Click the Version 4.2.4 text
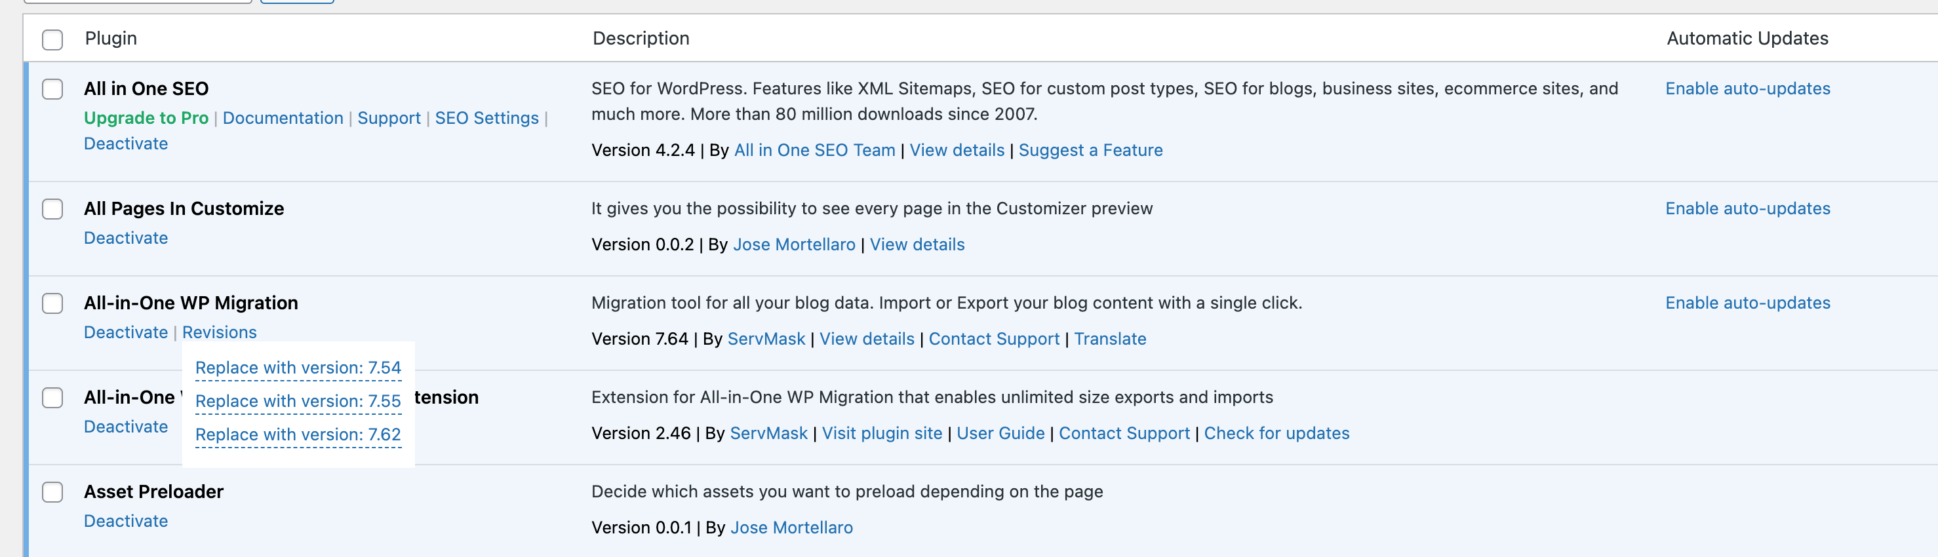The width and height of the screenshot is (1938, 557). click(x=643, y=150)
